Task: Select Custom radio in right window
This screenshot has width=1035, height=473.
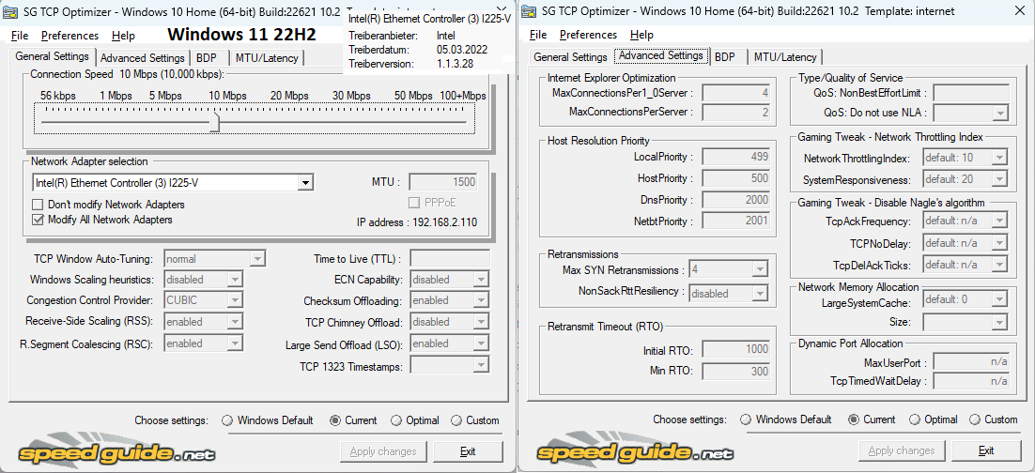Action: point(974,420)
